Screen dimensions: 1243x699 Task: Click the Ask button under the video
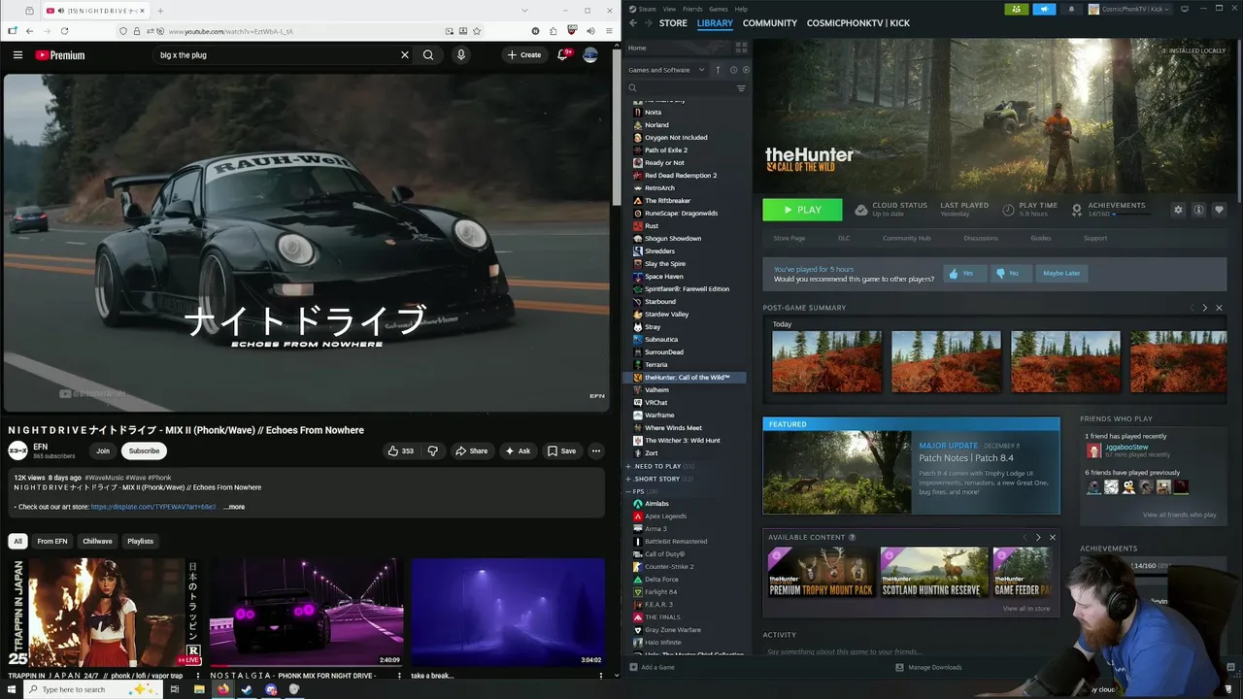(519, 450)
